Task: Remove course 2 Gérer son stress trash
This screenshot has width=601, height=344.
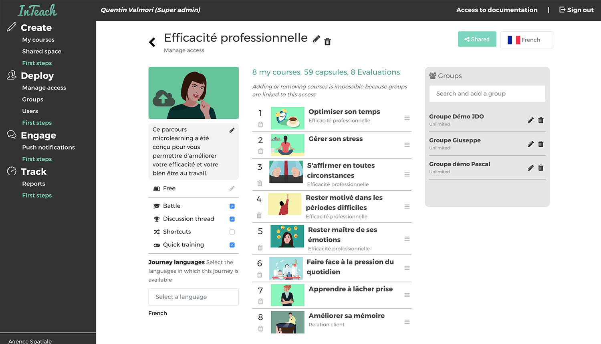Action: click(260, 151)
